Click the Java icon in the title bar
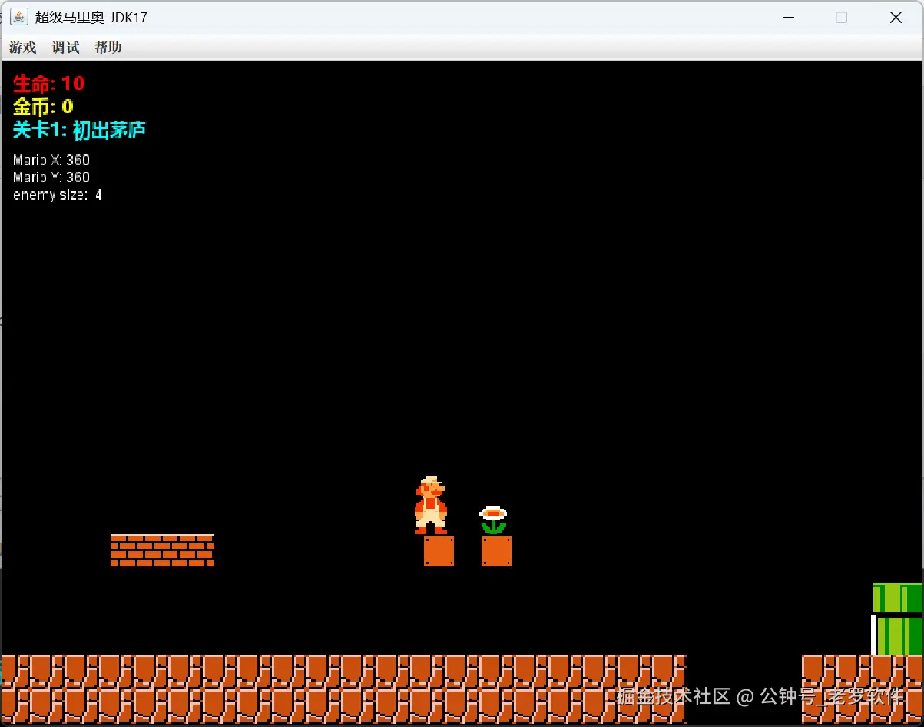 tap(19, 17)
